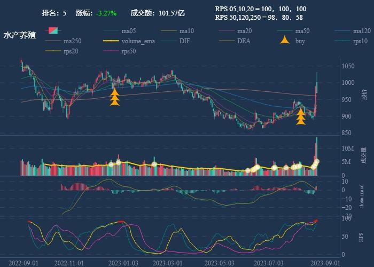Screen dimensions: 374x267
Task: Click the tallest volume bar at right
Action: click(317, 156)
